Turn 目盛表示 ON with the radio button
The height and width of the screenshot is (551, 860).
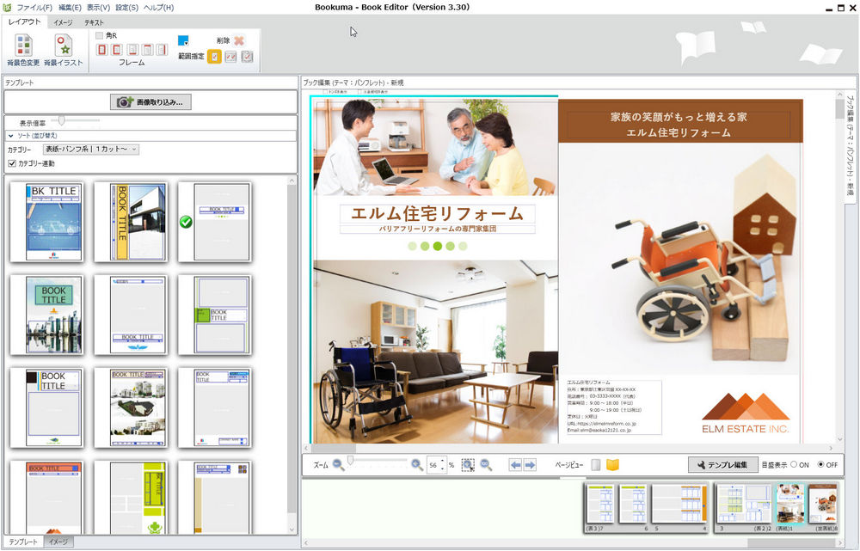(x=794, y=464)
